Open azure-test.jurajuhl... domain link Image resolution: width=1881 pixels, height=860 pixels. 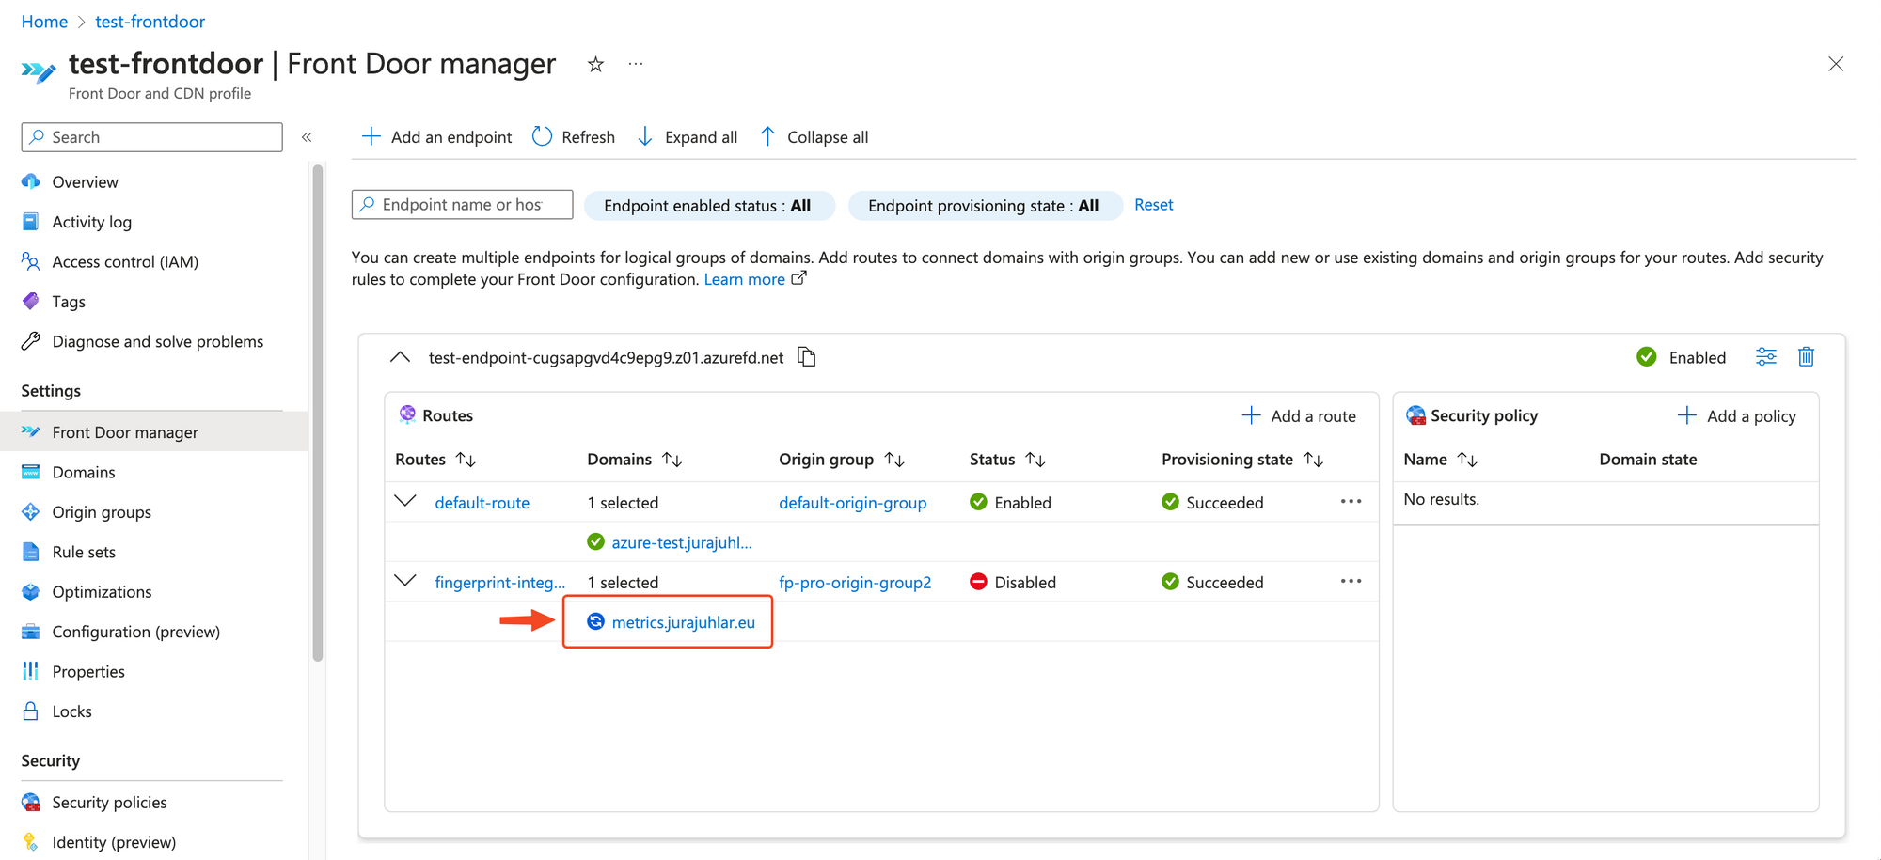(x=681, y=542)
